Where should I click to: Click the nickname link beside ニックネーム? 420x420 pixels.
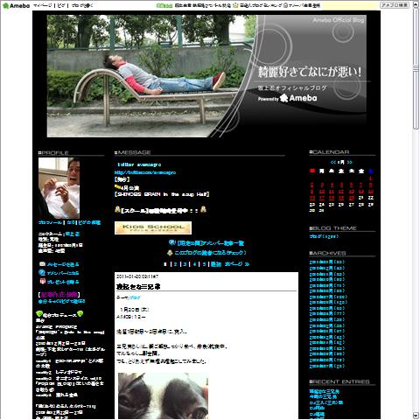(73, 234)
